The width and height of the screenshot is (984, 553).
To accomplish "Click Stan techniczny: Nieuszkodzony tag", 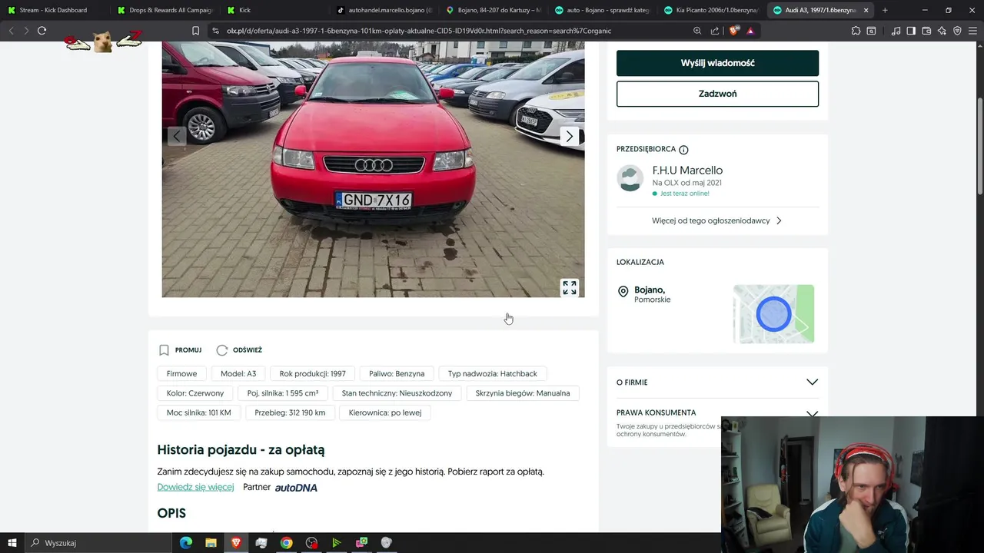I will pos(397,393).
